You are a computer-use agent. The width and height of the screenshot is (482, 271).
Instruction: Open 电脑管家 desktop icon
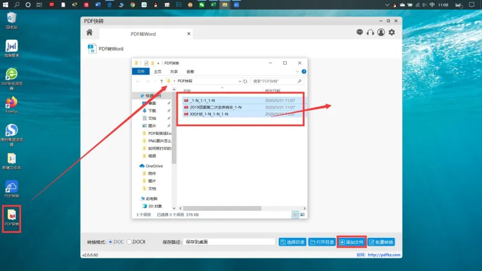pyautogui.click(x=11, y=49)
